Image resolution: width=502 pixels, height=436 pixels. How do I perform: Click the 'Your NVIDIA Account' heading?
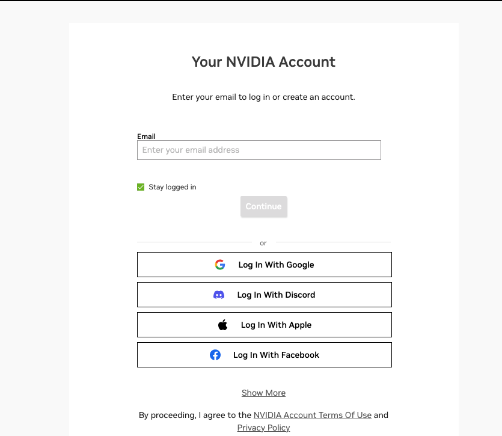pos(263,62)
